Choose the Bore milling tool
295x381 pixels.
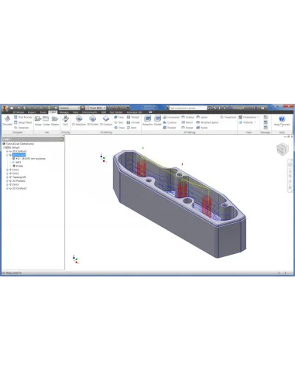pyautogui.click(x=132, y=128)
